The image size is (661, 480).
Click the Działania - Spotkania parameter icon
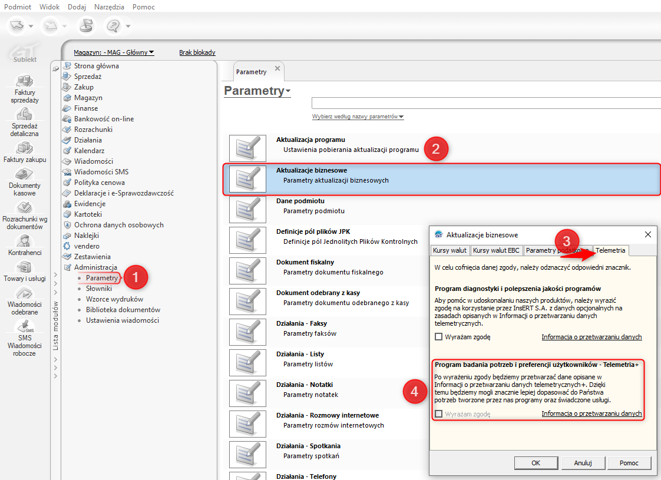247,455
